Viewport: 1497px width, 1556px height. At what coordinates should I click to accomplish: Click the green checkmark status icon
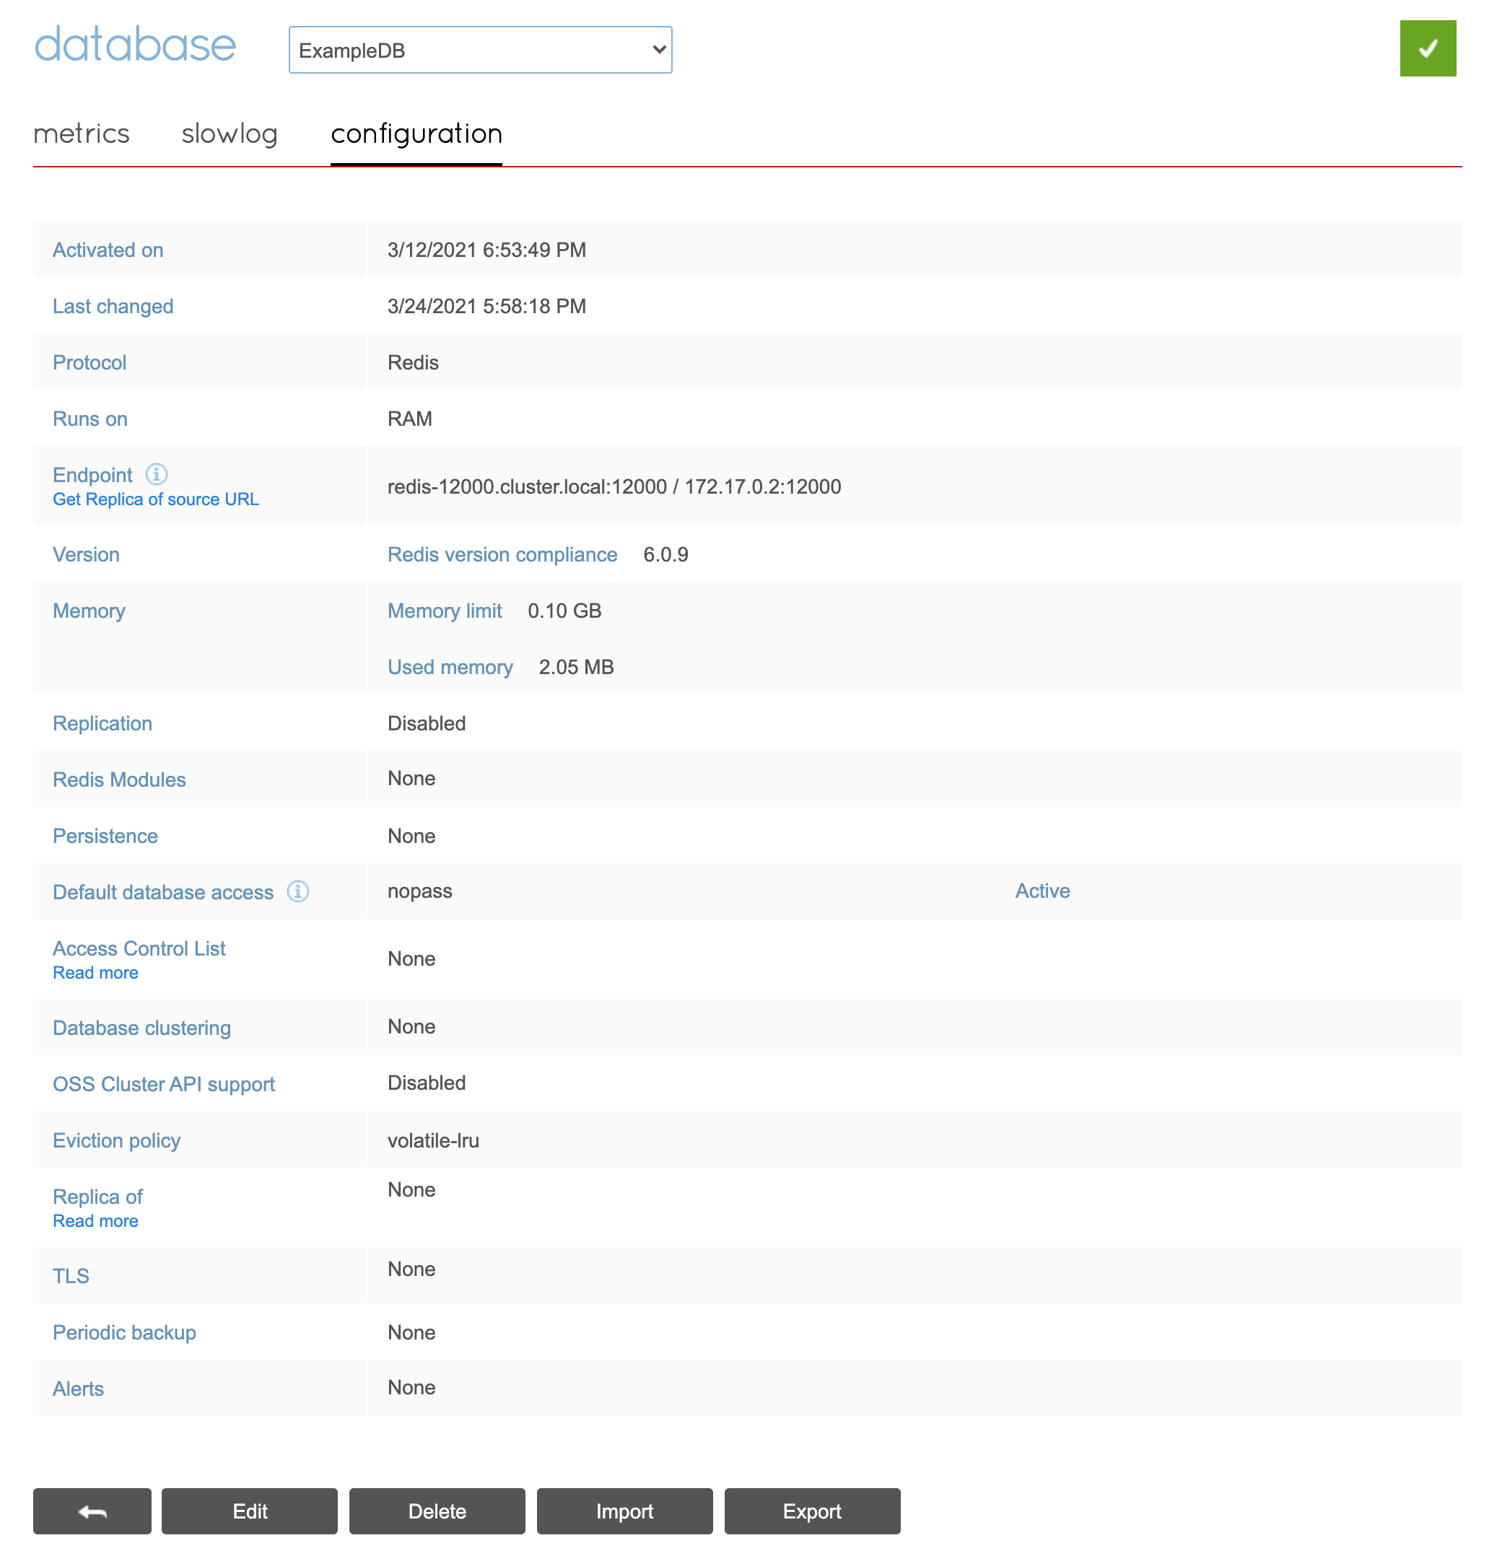[x=1427, y=48]
